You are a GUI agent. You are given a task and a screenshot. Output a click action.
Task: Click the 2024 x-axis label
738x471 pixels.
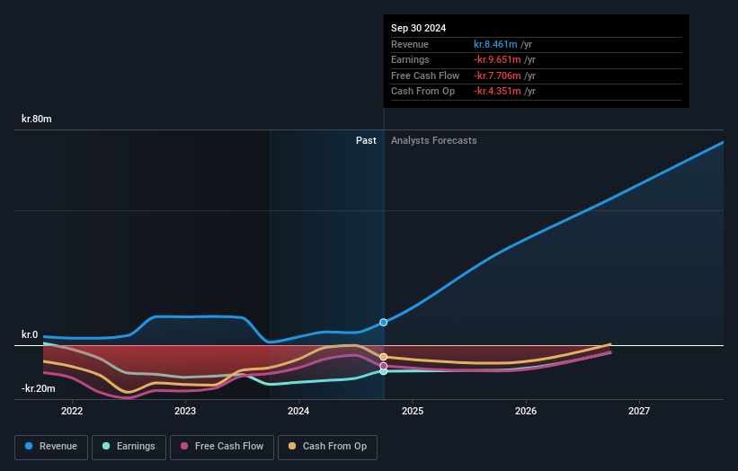coord(298,412)
